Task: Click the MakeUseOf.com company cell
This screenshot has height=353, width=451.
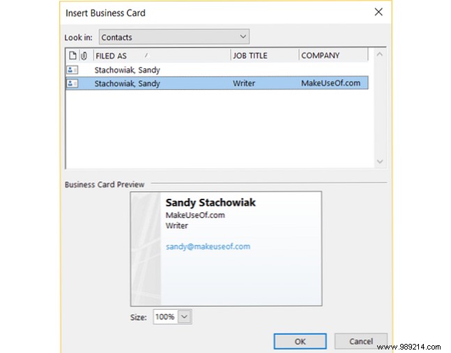Action: [330, 83]
